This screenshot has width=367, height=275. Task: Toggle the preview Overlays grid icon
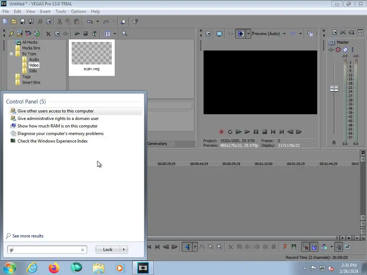[293, 34]
